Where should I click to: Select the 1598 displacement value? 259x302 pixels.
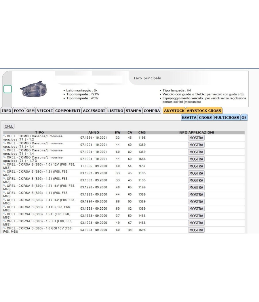click(x=142, y=230)
